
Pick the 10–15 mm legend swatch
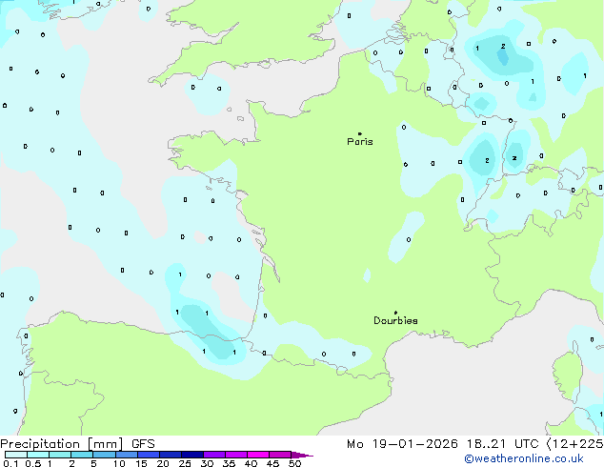pos(126,455)
